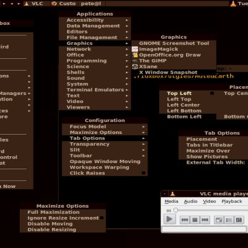Choose Left Center placement
Viewport: 248px width, 248px height.
(x=188, y=105)
